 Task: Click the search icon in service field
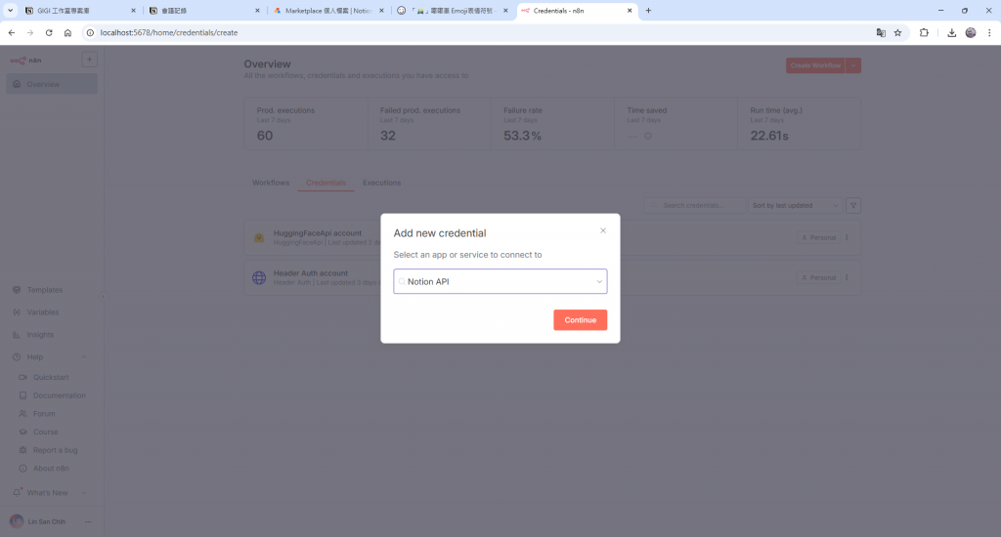pyautogui.click(x=402, y=281)
